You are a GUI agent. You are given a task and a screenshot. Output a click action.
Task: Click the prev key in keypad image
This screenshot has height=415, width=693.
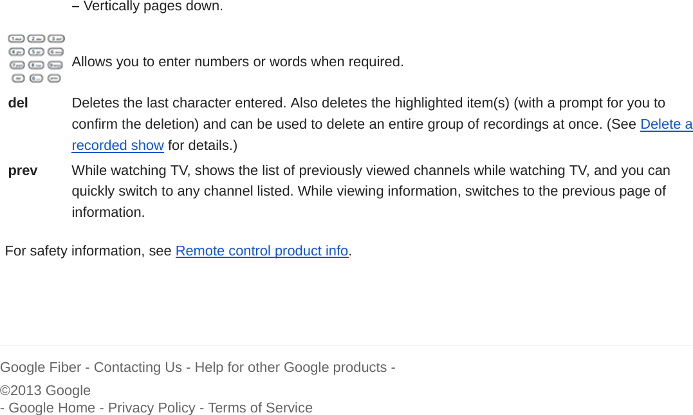click(55, 78)
